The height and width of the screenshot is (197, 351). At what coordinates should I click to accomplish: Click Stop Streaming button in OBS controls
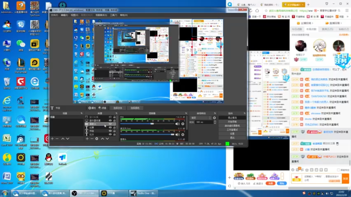pyautogui.click(x=232, y=118)
